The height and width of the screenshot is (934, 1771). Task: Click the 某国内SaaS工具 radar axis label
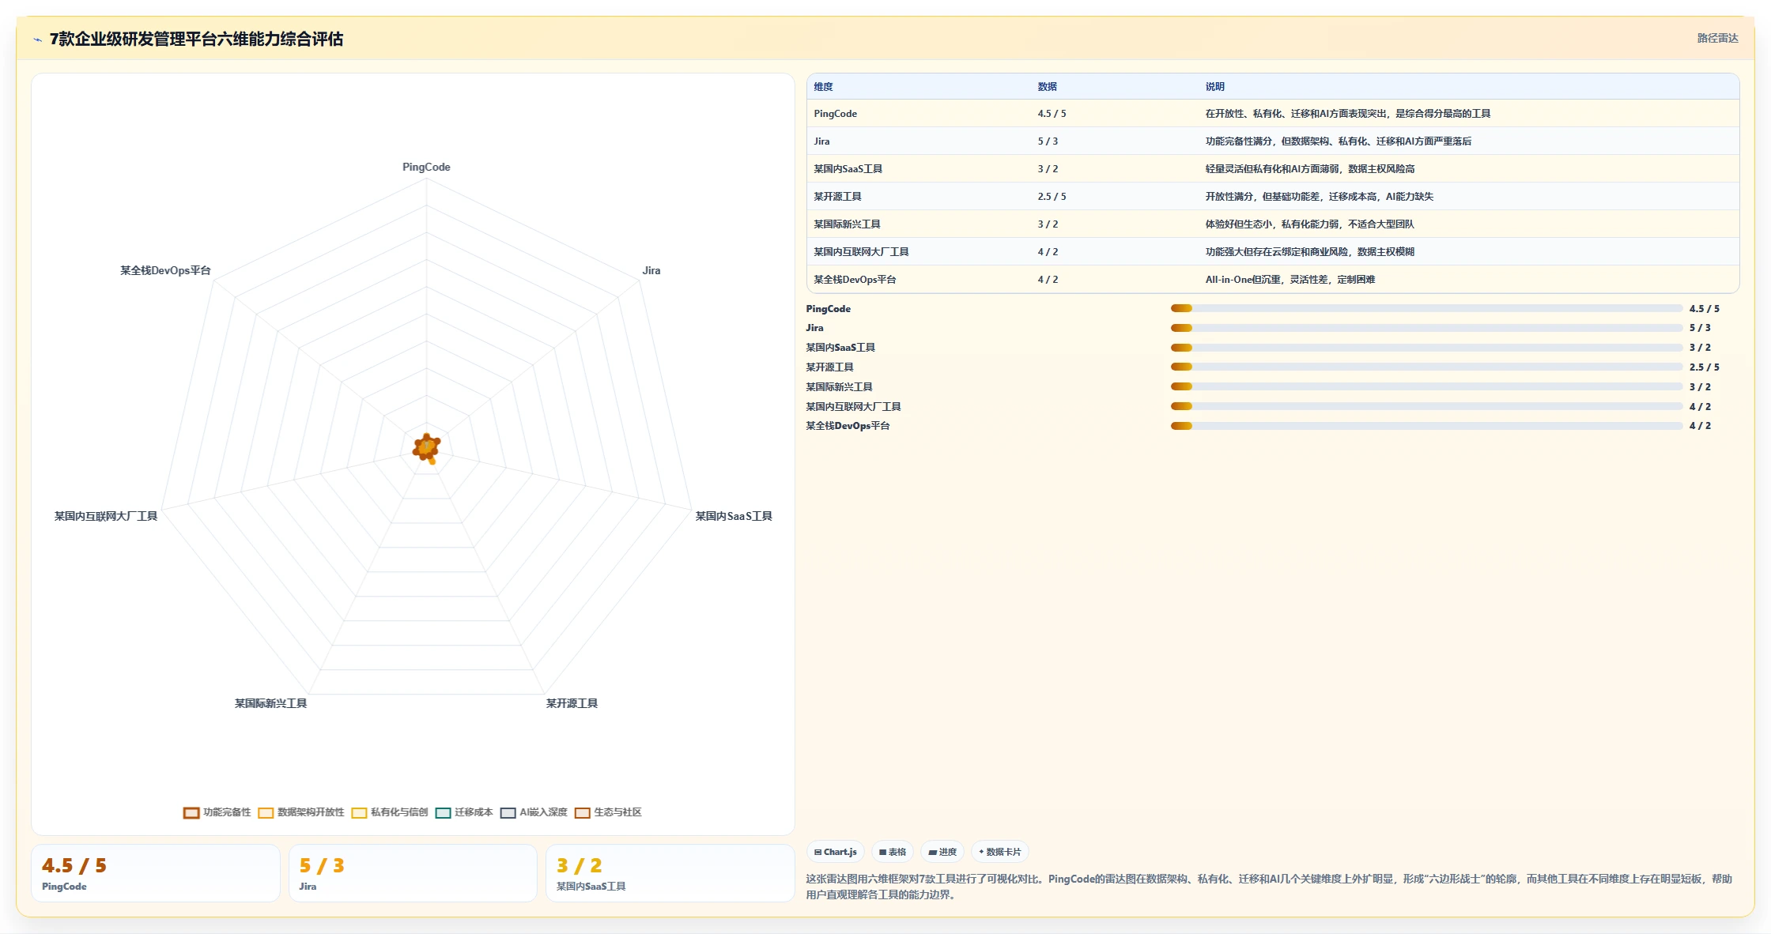[x=734, y=516]
